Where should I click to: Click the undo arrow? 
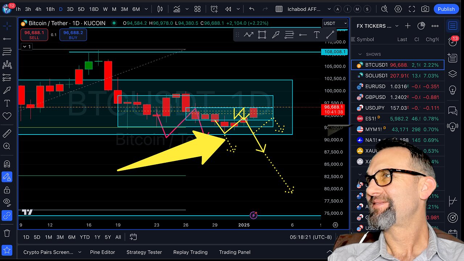tap(252, 9)
